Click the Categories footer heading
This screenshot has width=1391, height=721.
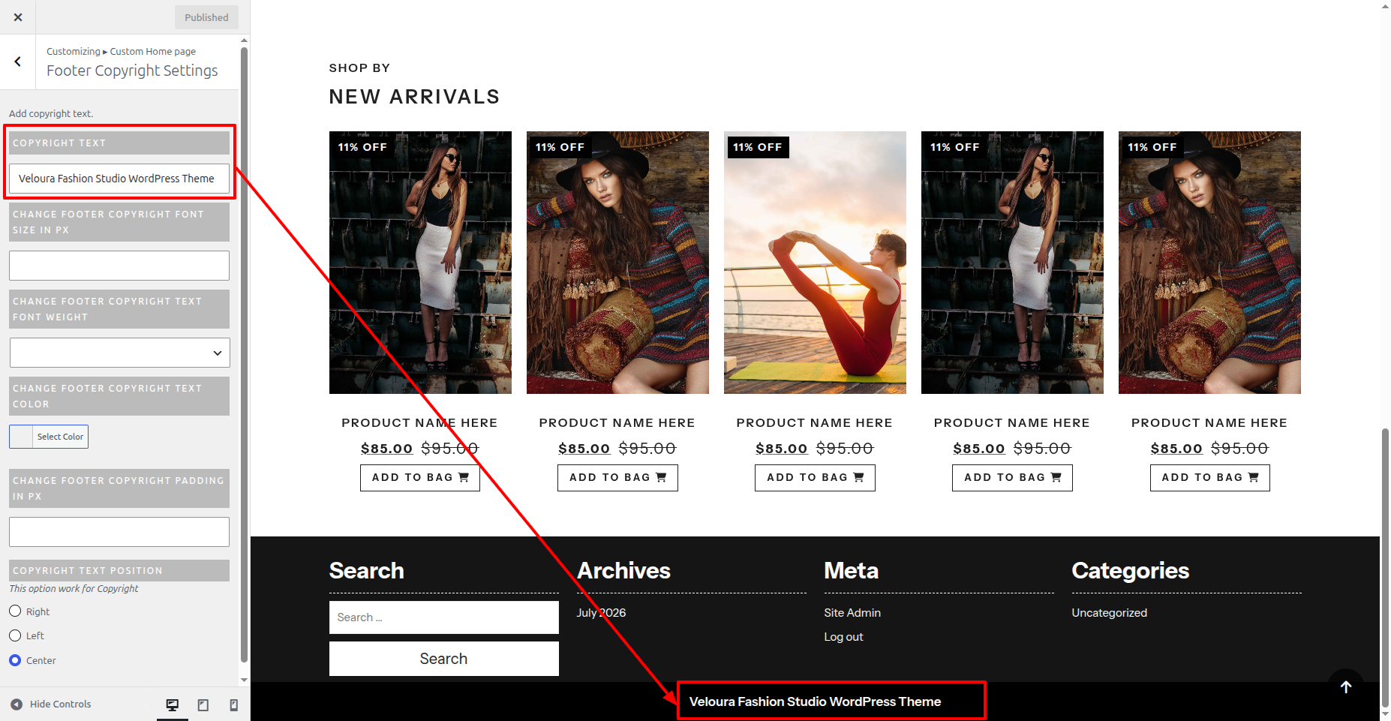pos(1130,571)
